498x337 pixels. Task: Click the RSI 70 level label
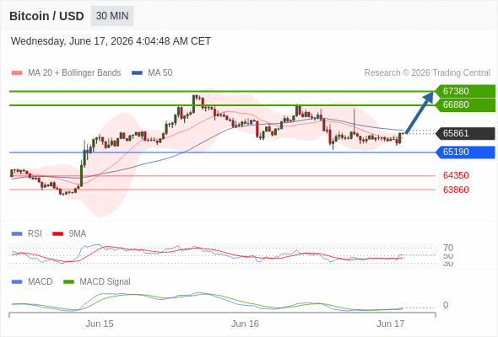(448, 248)
